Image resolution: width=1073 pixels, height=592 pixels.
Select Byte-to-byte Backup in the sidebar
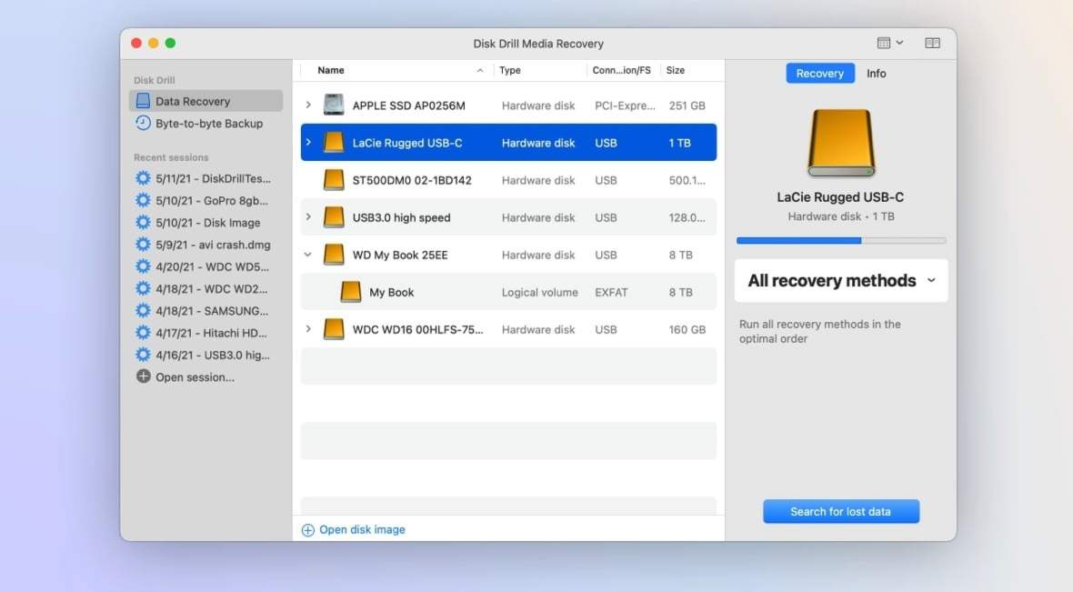click(206, 123)
